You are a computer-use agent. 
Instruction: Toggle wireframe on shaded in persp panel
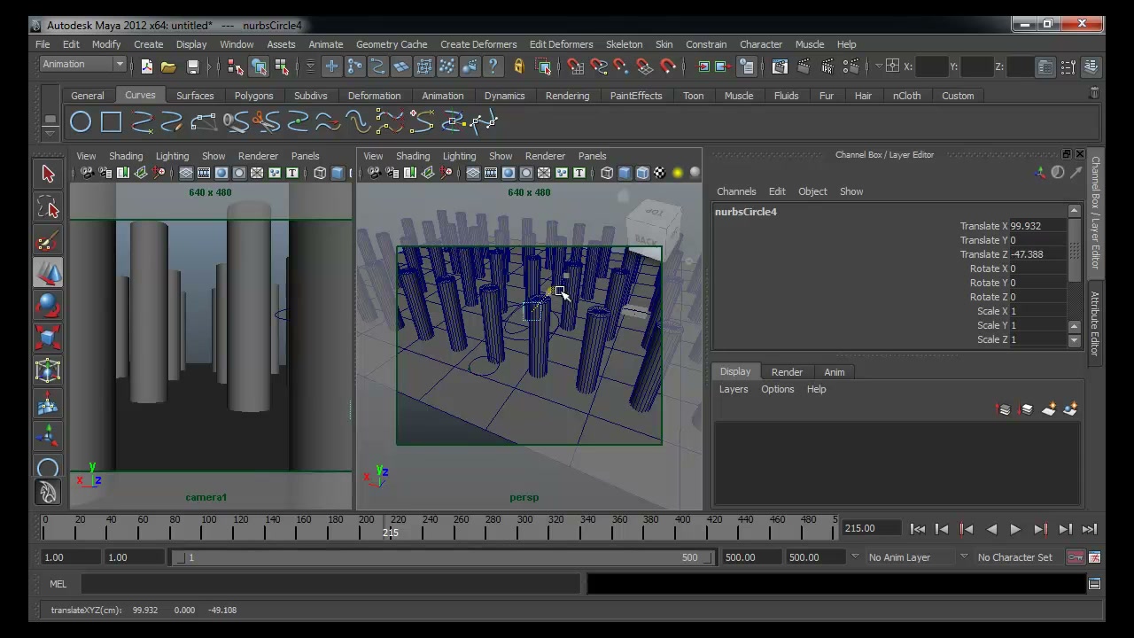coord(642,174)
